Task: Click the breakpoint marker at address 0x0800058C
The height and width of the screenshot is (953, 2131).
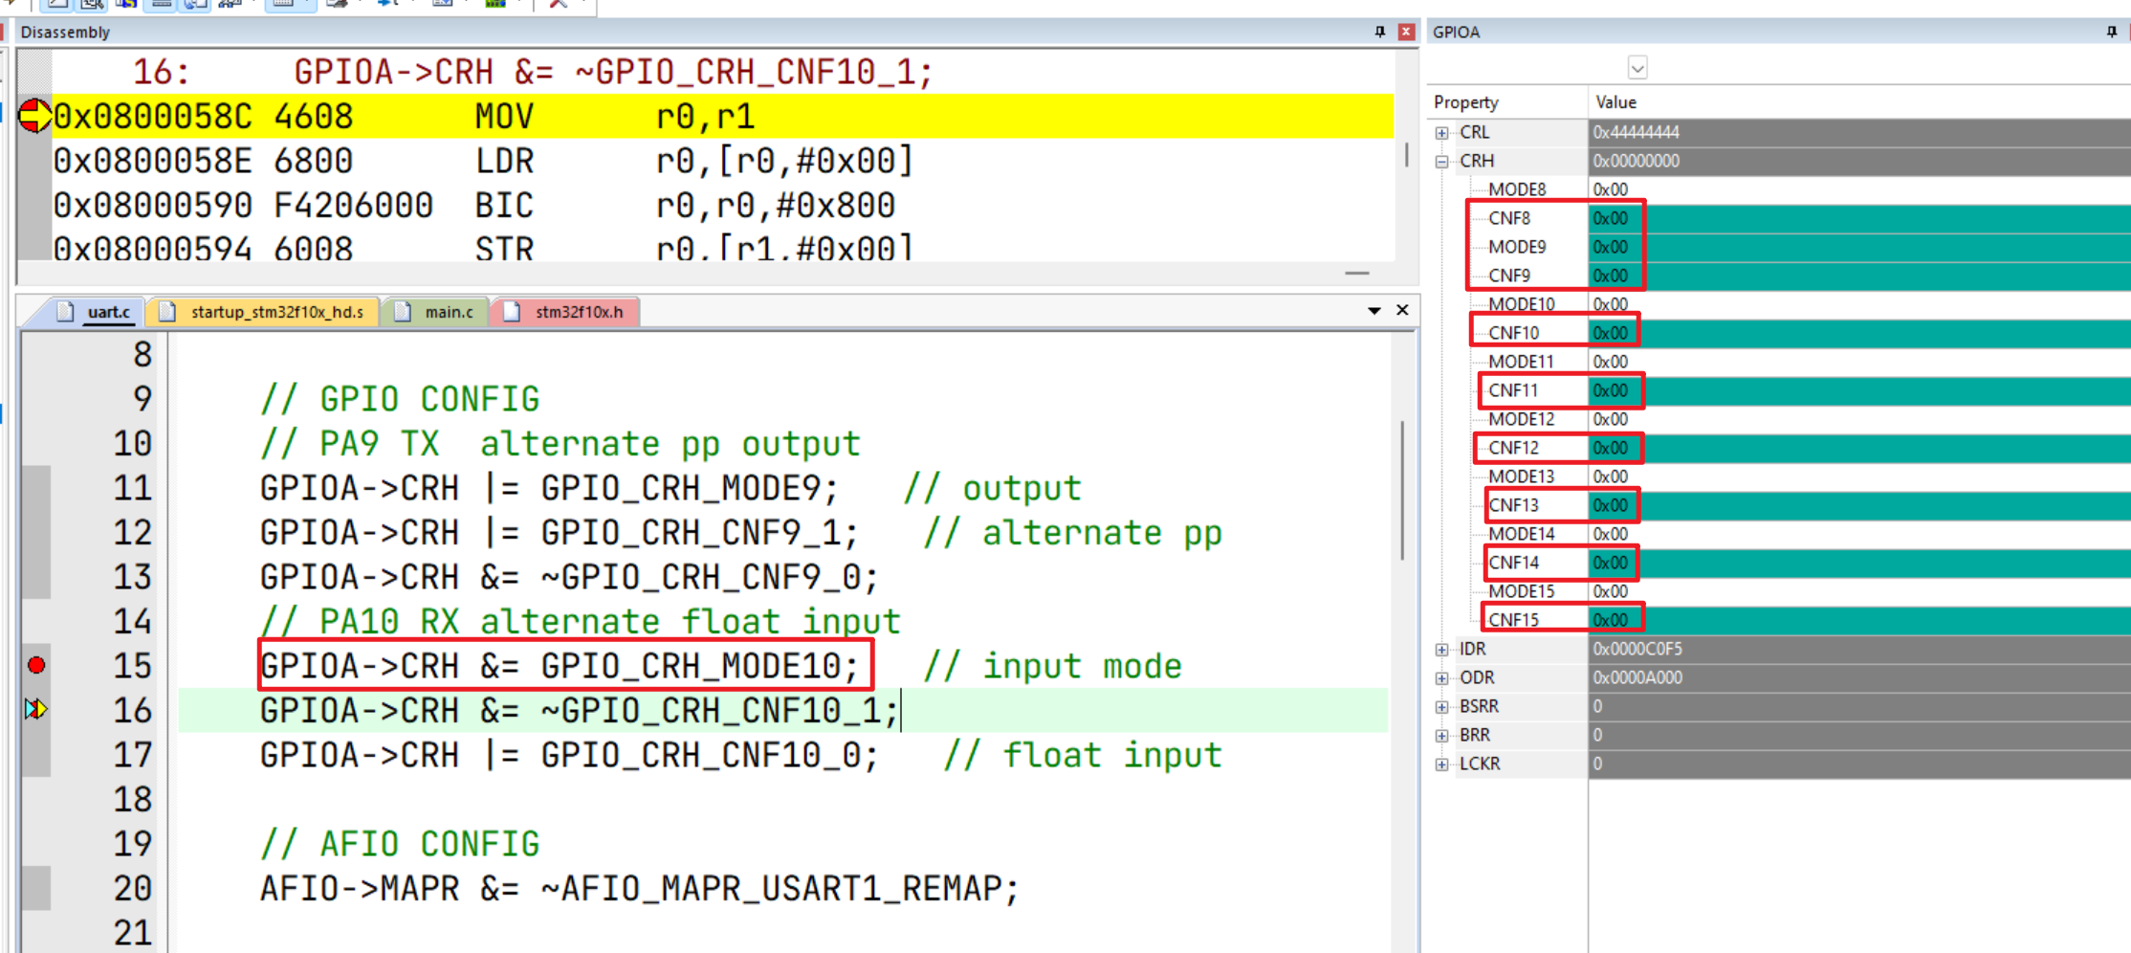Action: (x=34, y=116)
